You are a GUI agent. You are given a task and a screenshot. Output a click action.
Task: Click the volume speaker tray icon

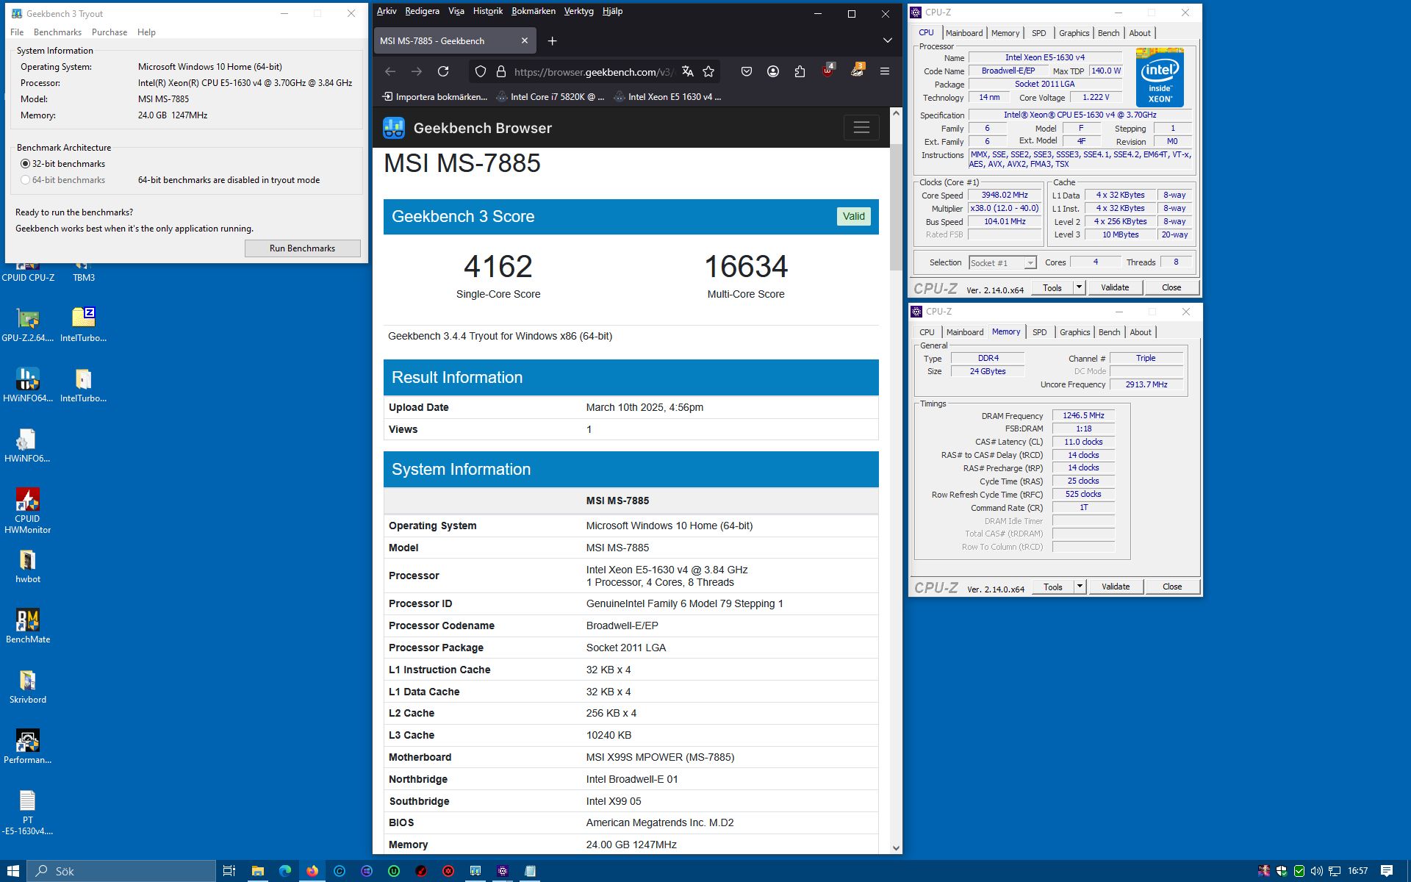(1316, 871)
